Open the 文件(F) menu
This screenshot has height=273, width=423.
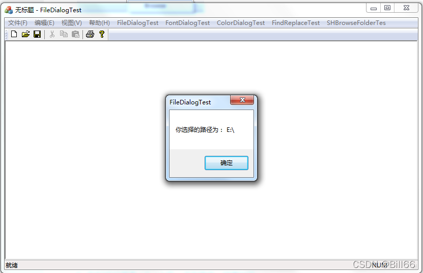point(18,23)
